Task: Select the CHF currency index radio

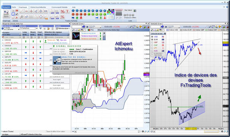Action: [x=152, y=45]
